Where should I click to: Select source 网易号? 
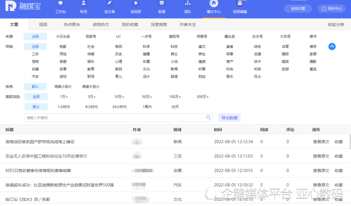202,36
